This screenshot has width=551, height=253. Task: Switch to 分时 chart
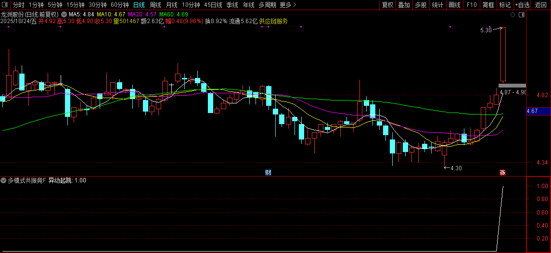point(19,5)
